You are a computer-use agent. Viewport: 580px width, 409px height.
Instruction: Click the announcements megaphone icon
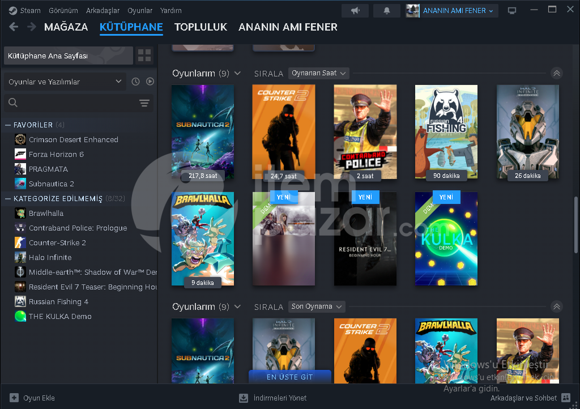tap(355, 11)
